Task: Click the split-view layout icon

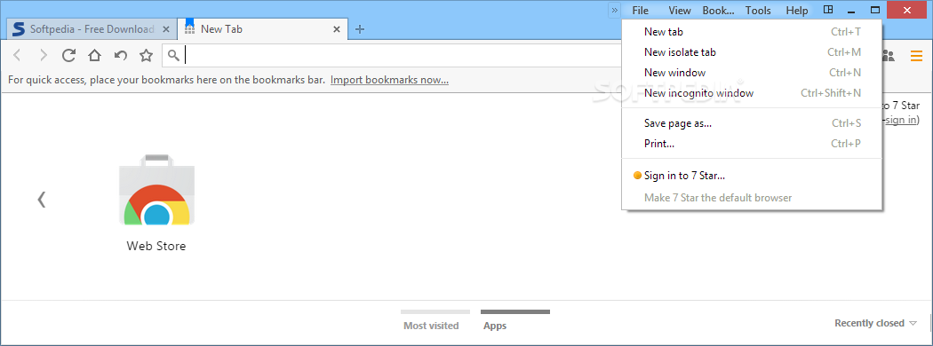Action: click(x=827, y=10)
